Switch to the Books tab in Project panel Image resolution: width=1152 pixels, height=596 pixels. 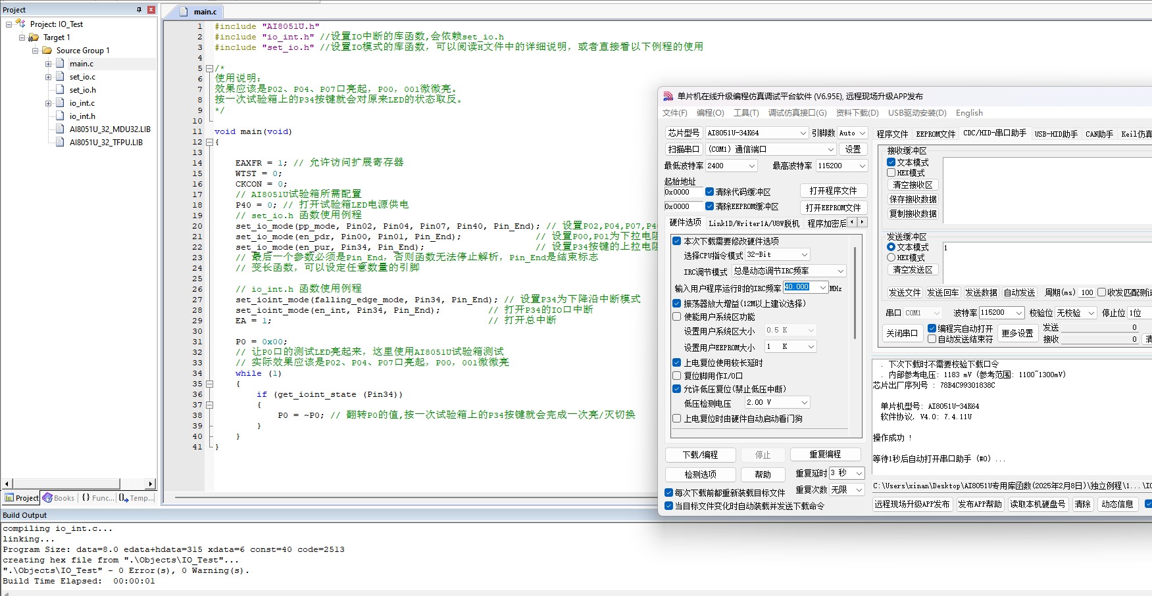coord(59,498)
